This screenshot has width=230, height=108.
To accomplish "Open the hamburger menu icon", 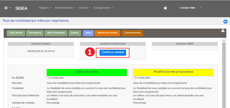I will [x=6, y=8].
